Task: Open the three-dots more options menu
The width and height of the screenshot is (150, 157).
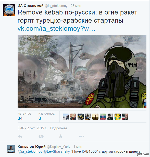Action: pyautogui.click(x=82, y=136)
